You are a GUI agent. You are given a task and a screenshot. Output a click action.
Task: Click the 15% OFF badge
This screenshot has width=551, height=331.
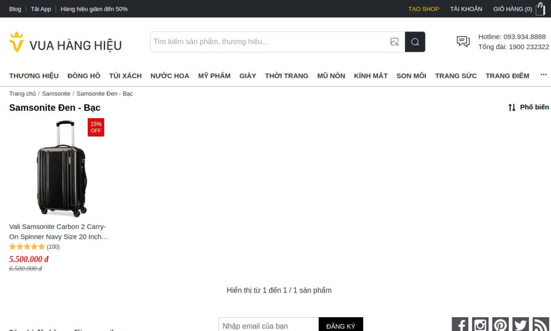coord(96,127)
